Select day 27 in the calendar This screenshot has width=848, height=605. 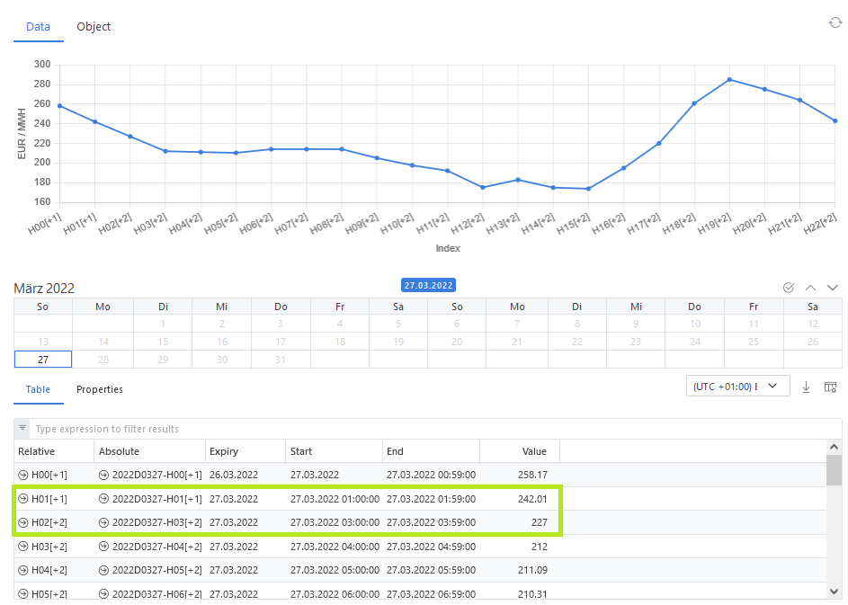(x=42, y=359)
